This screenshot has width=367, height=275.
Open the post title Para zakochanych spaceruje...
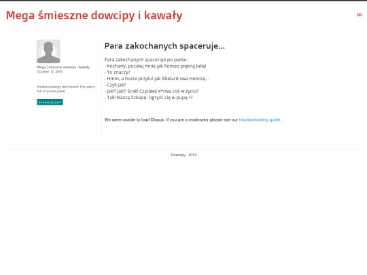coord(164,46)
